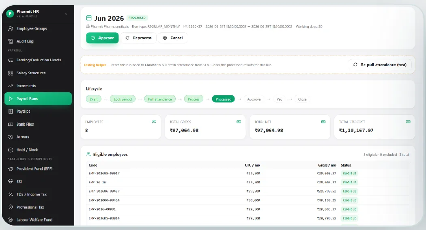Select employee row EMP-2026-00001
The image size is (426, 230).
coord(247,209)
